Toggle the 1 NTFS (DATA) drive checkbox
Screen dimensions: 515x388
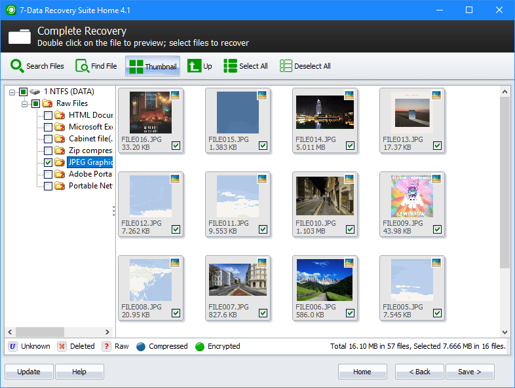[23, 92]
